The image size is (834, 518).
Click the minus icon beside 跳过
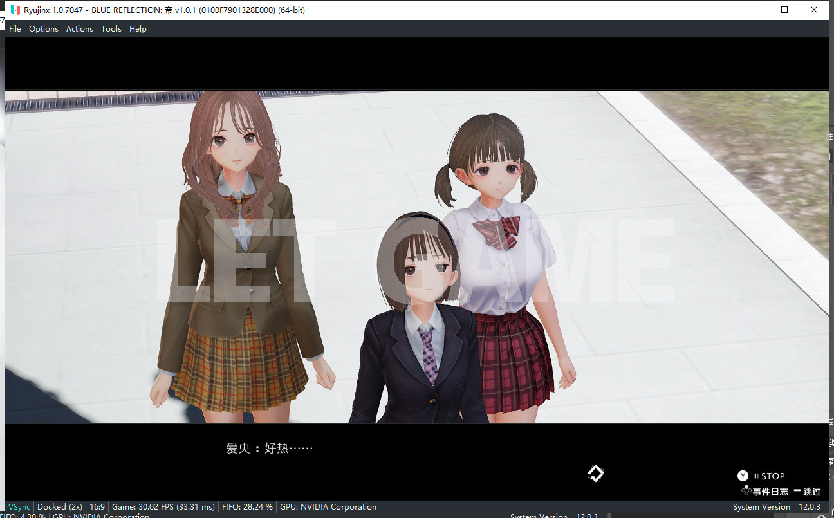click(x=797, y=491)
